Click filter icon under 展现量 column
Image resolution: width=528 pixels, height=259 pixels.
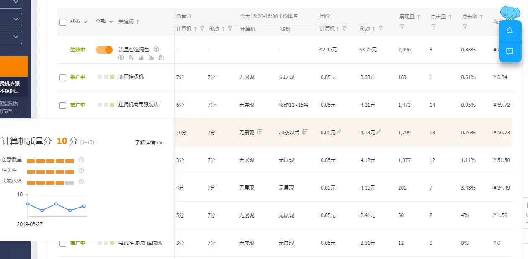click(402, 27)
